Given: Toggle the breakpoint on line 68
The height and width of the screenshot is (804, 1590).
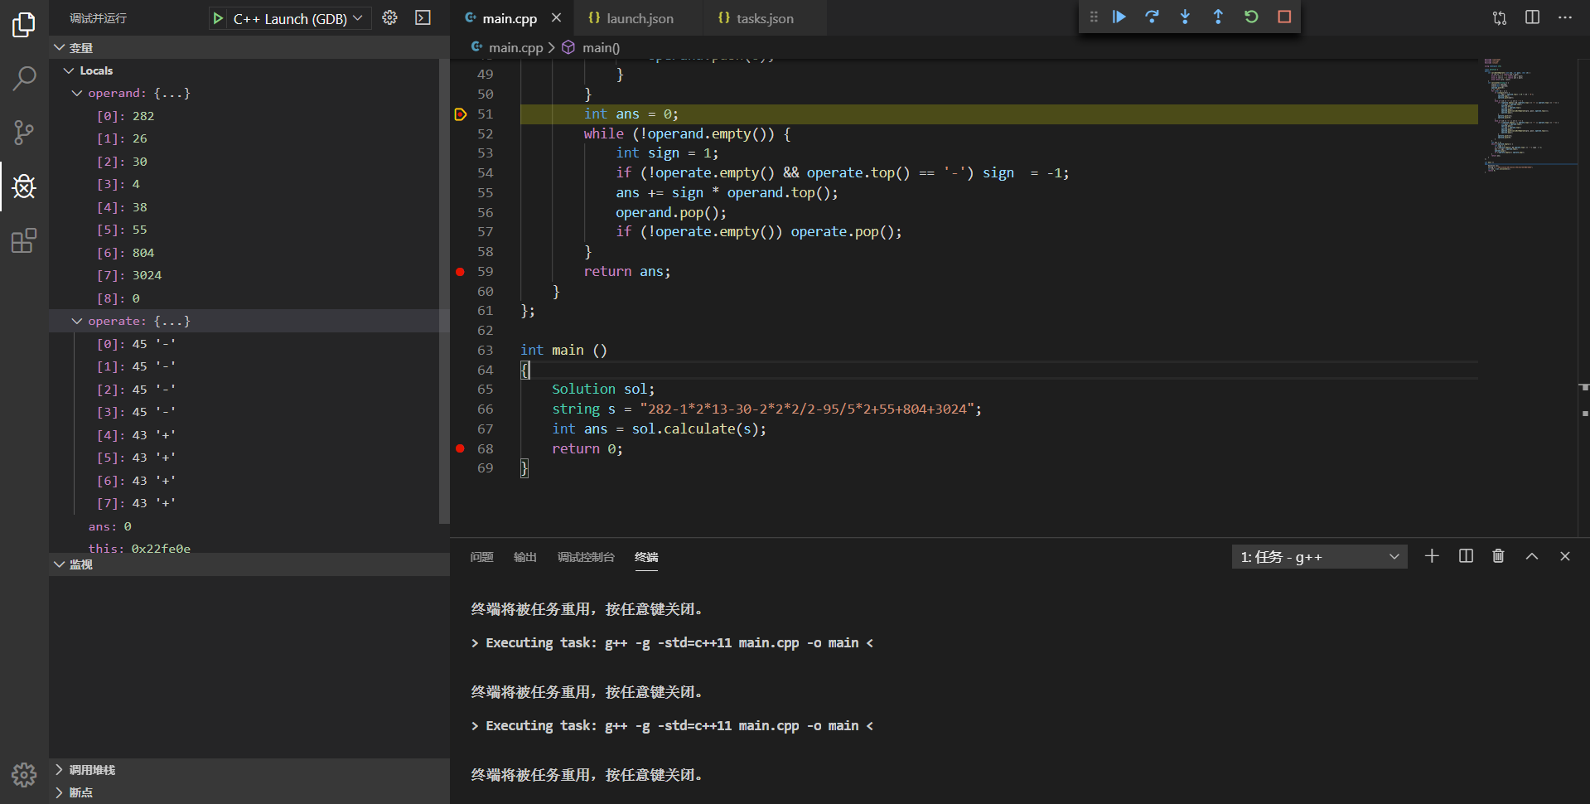Looking at the screenshot, I should 461,448.
